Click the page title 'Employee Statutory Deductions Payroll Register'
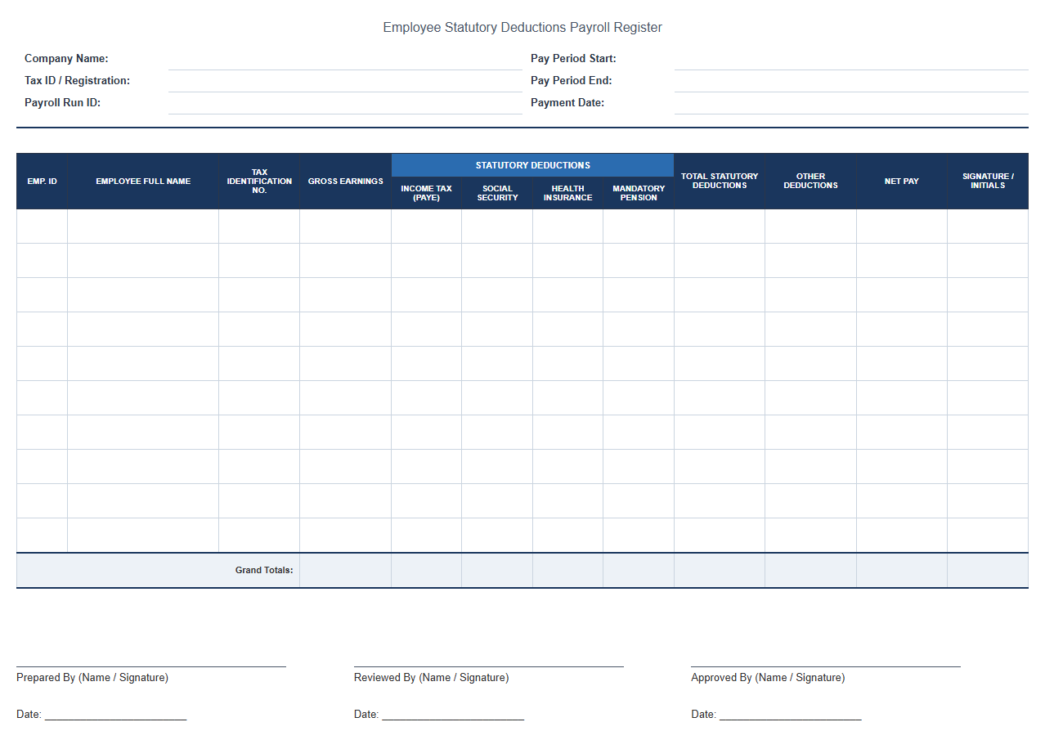The width and height of the screenshot is (1045, 749). 522,28
